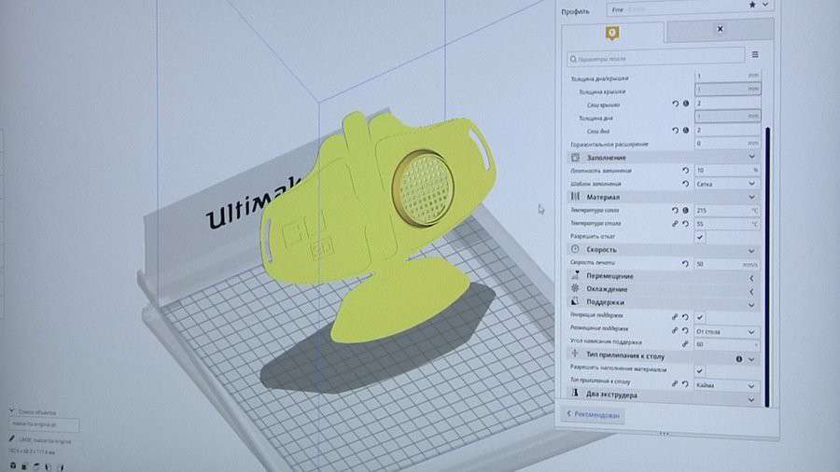
Task: Click the settings panel vertical scrollbar
Action: pyautogui.click(x=766, y=261)
